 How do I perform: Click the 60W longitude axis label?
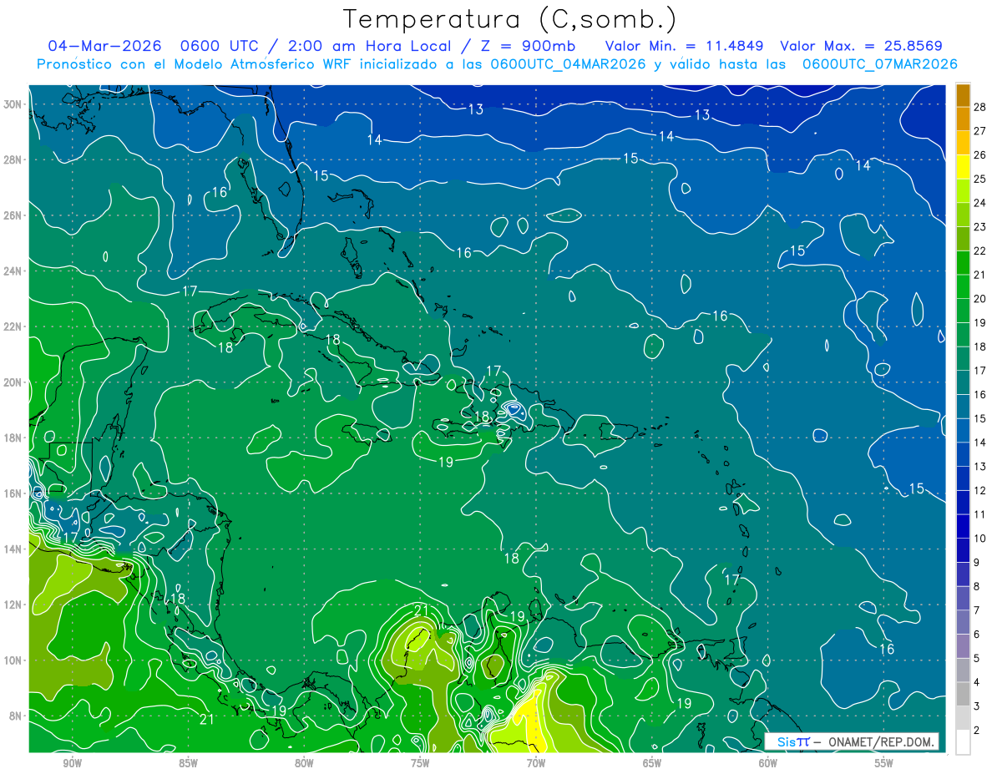768,763
